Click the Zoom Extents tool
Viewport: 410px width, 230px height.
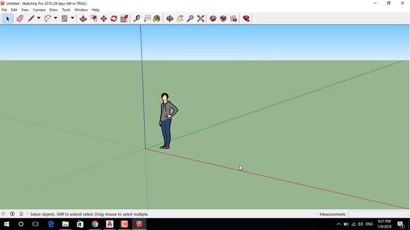click(x=201, y=19)
